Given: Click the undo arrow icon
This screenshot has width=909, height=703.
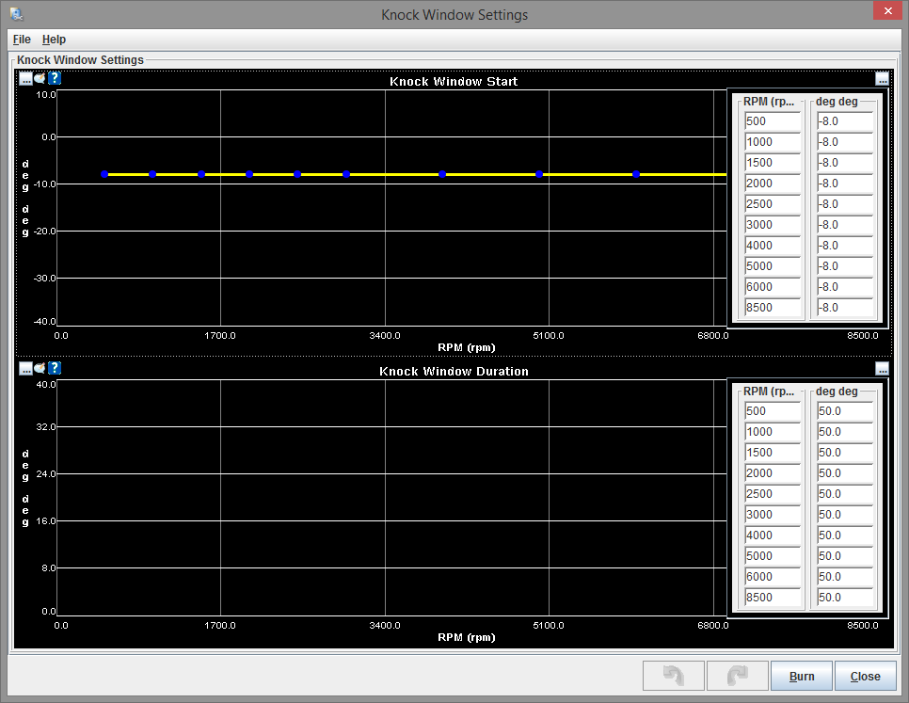Looking at the screenshot, I should click(x=672, y=676).
